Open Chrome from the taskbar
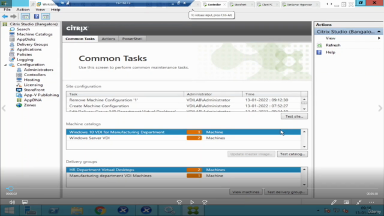 (x=100, y=211)
